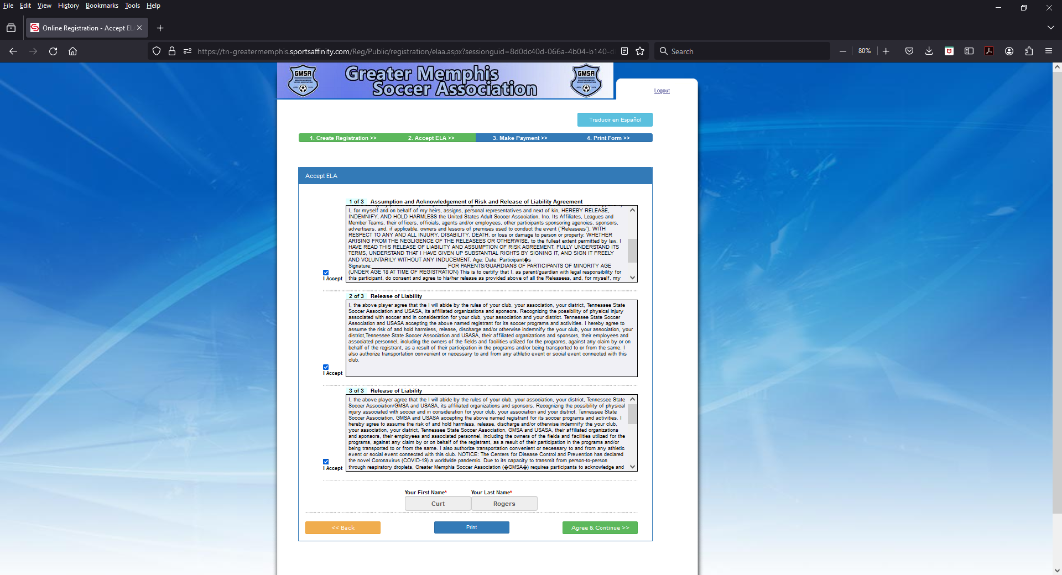This screenshot has width=1062, height=575.
Task: Open the View menu
Action: click(44, 6)
